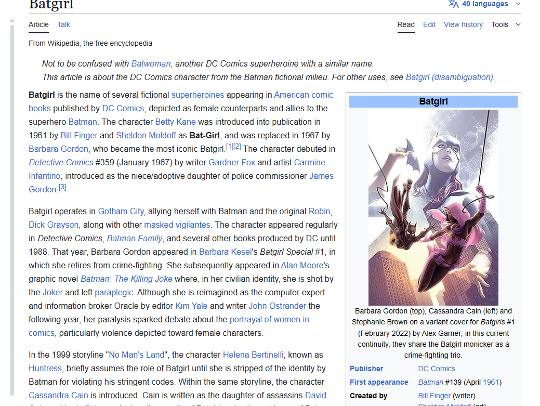Follow the Gardner Fox link

coord(232,162)
